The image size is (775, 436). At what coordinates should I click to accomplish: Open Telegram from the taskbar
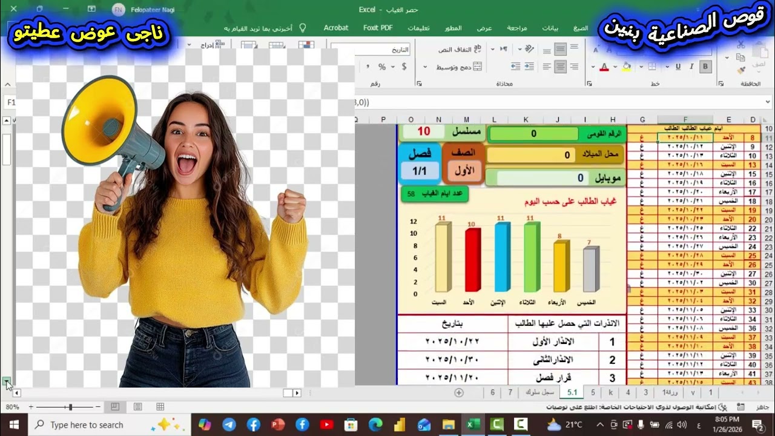[229, 424]
